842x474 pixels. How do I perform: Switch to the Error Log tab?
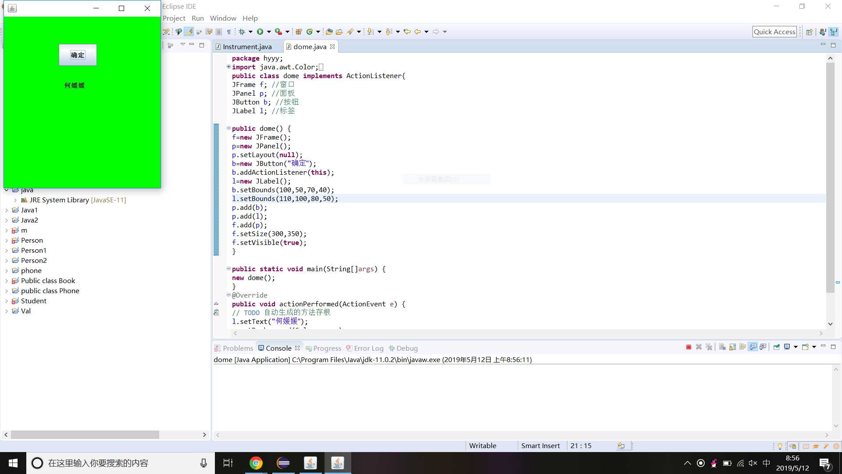(365, 348)
